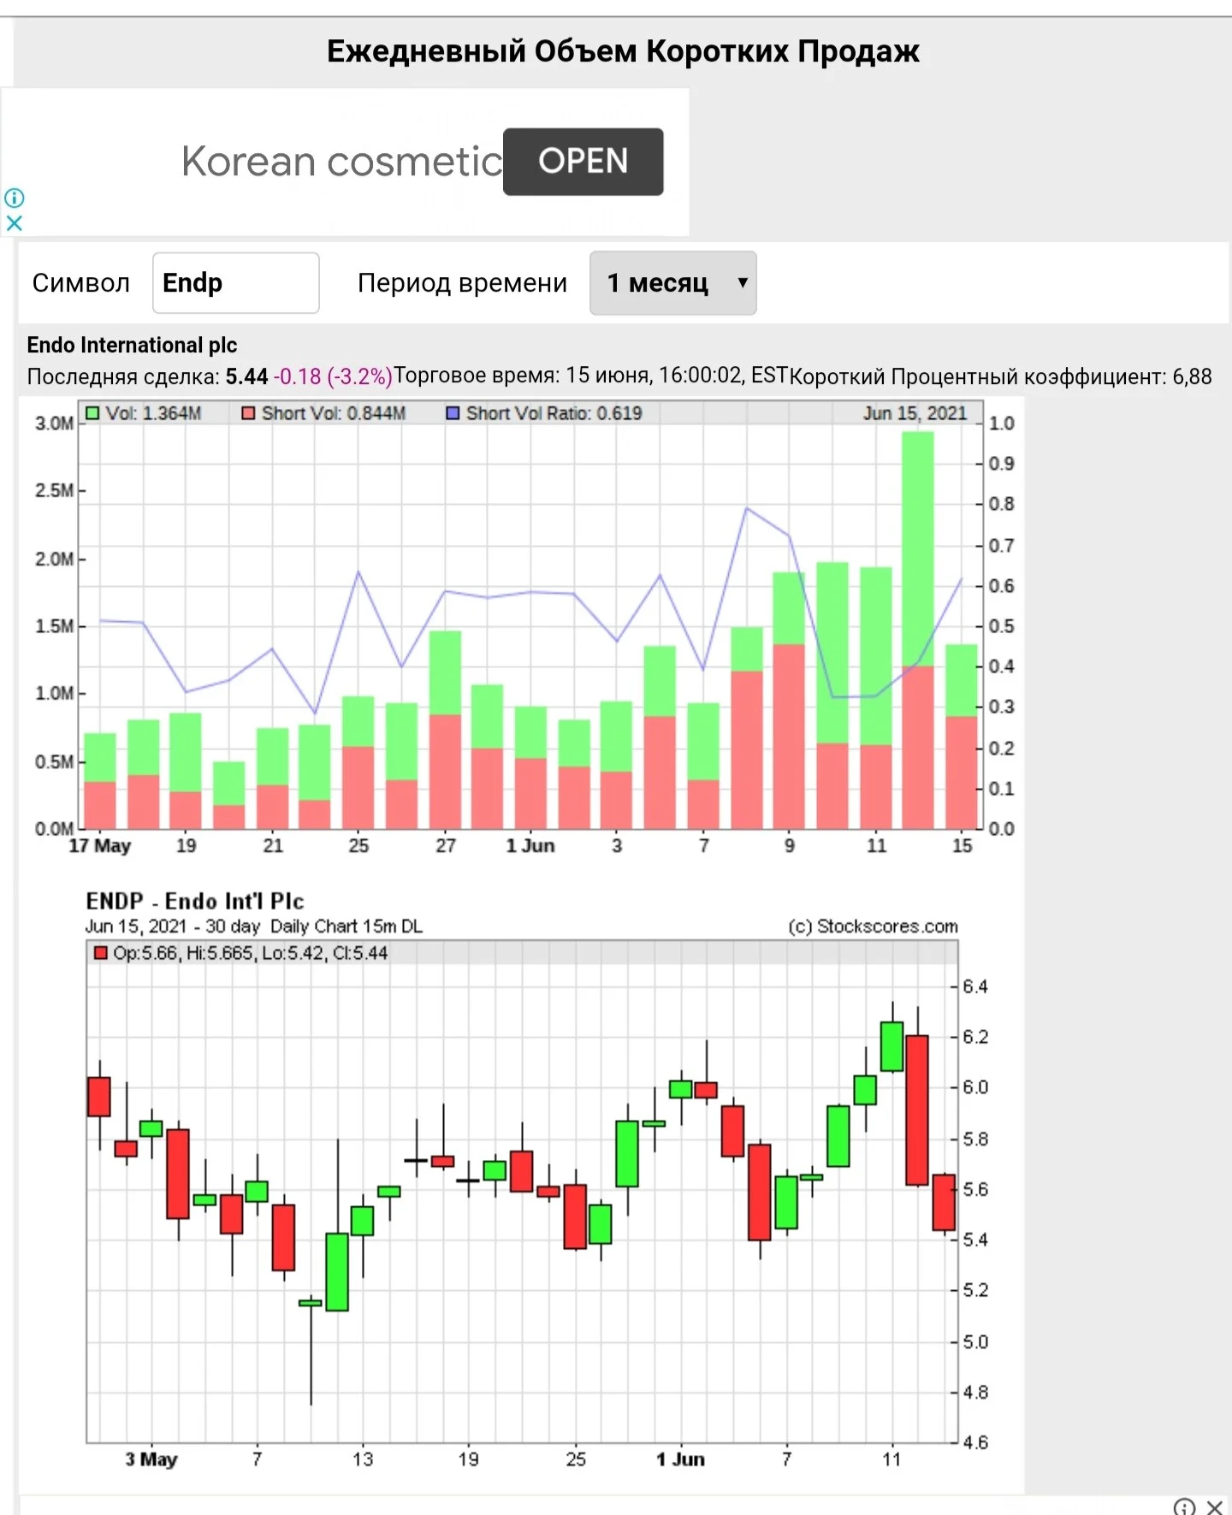
Task: Close the bottom ad with X icon
Action: (1214, 1506)
